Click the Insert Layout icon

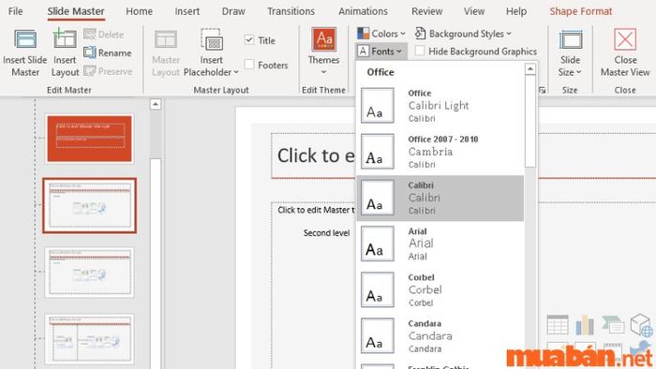[65, 38]
